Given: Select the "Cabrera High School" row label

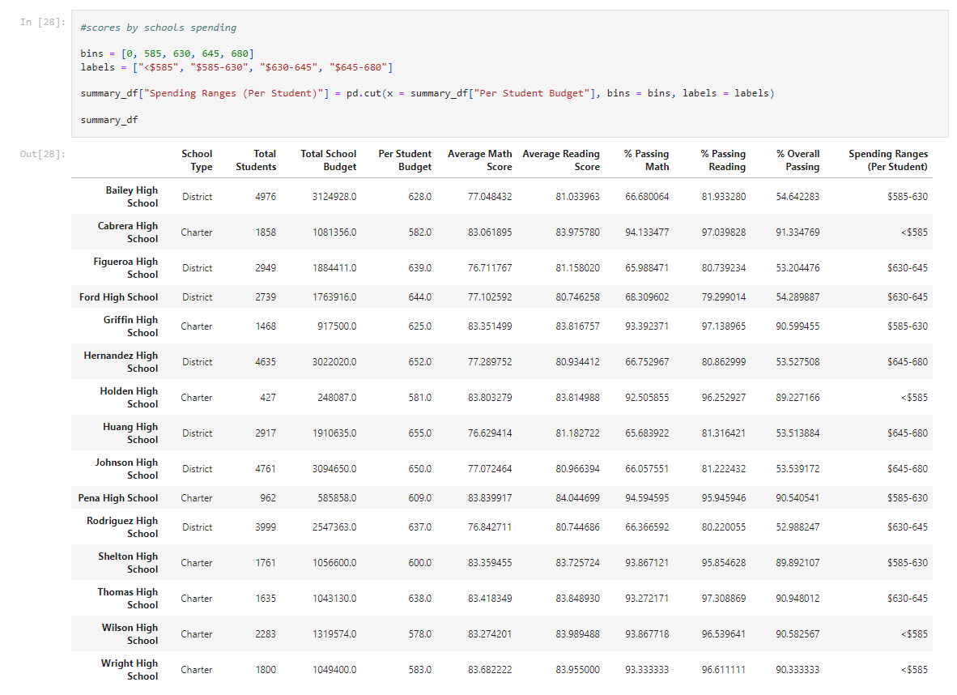Looking at the screenshot, I should [x=128, y=232].
